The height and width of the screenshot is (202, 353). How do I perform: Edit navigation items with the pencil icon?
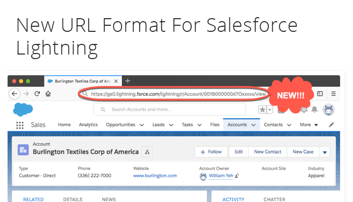click(x=331, y=125)
